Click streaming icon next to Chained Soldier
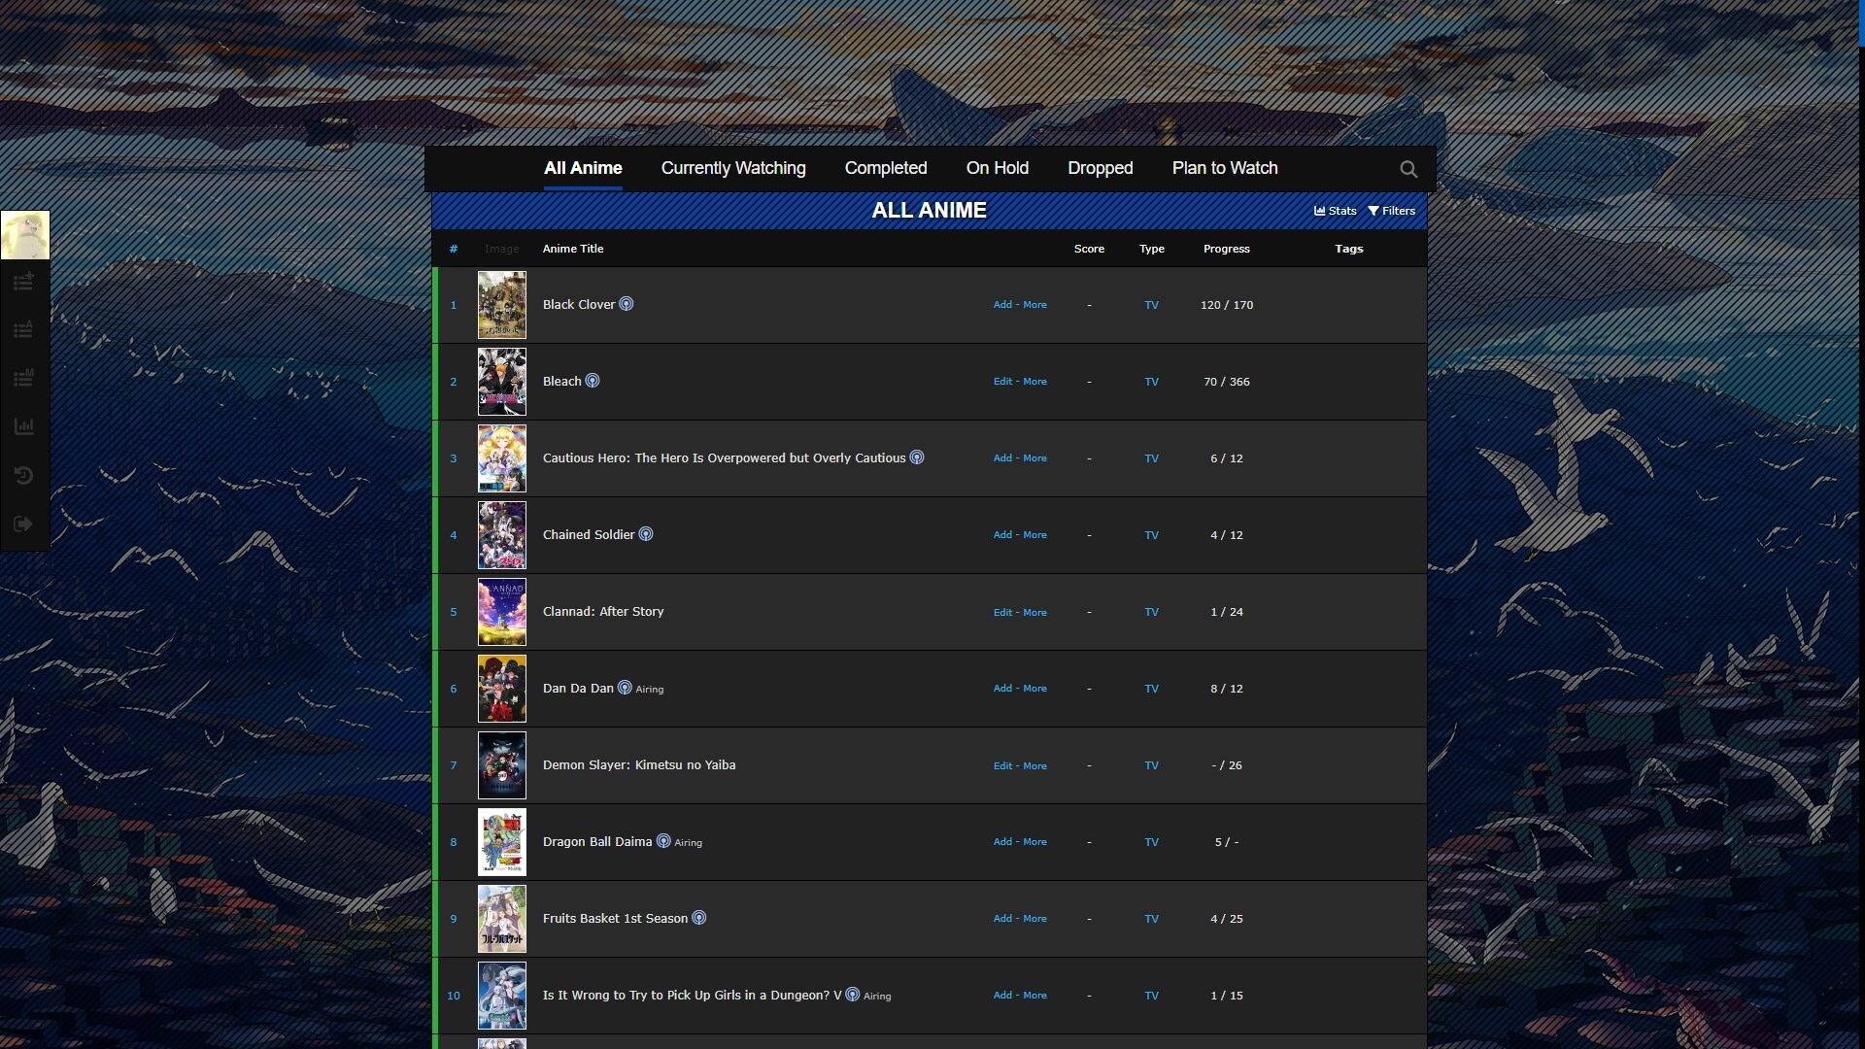The height and width of the screenshot is (1049, 1865). pos(646,534)
